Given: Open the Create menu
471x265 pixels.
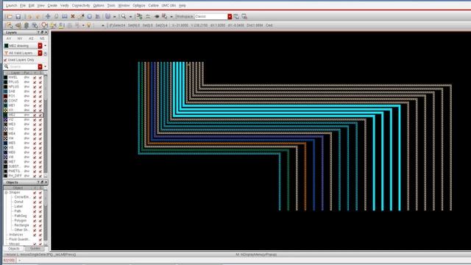Looking at the screenshot, I should (52, 5).
